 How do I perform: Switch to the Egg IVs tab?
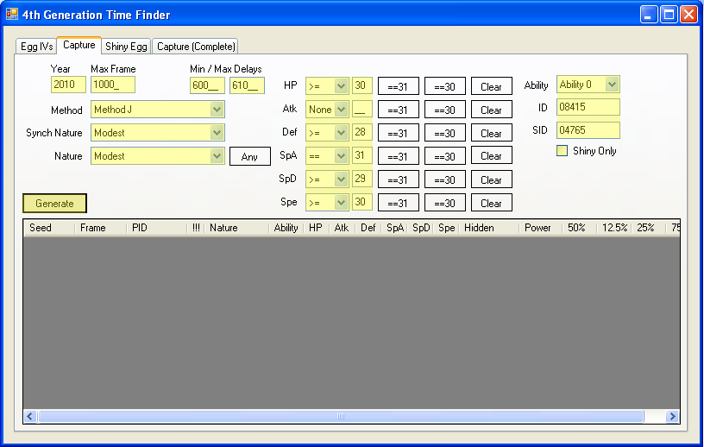(x=35, y=47)
